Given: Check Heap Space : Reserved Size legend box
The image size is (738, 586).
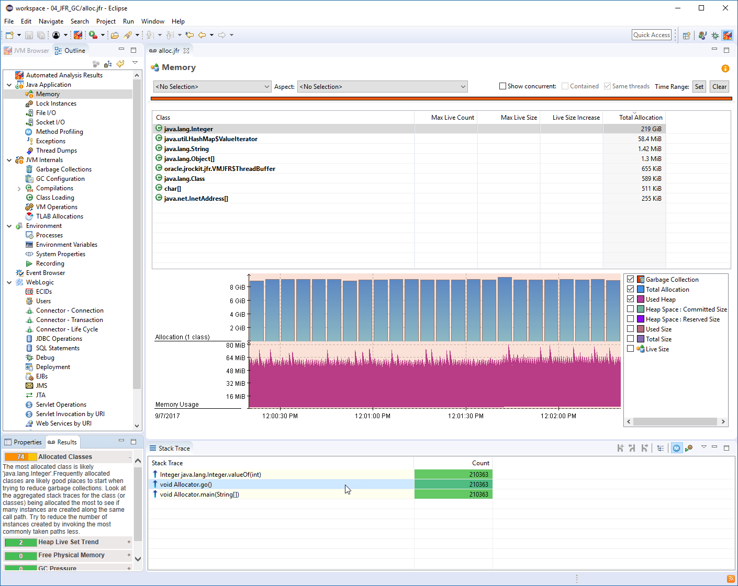Looking at the screenshot, I should pyautogui.click(x=631, y=319).
